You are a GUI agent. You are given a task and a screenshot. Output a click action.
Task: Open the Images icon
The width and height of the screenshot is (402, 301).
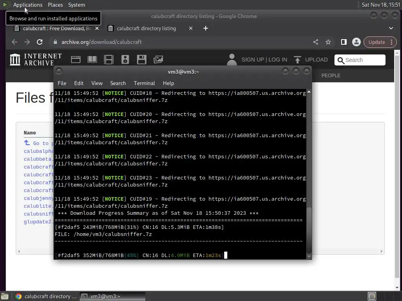click(158, 60)
